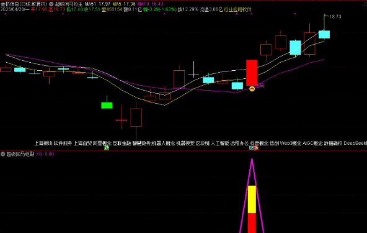Select the 18.73 high price label
The width and height of the screenshot is (367, 233).
(x=335, y=17)
